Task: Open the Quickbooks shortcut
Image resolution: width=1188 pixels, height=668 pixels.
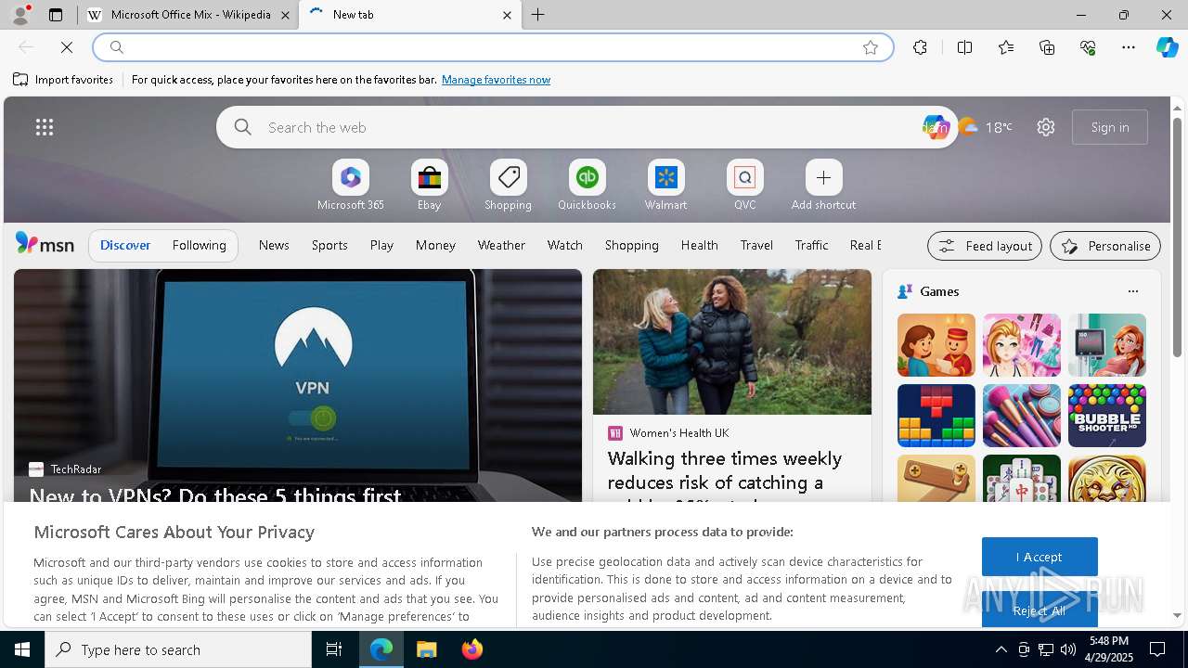Action: 587,185
